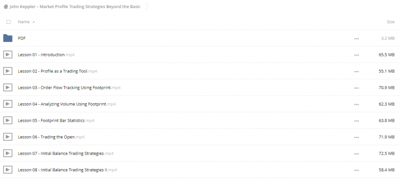The height and width of the screenshot is (180, 401).
Task: Open the three-dot menu for the PDF folder
Action: coord(356,39)
